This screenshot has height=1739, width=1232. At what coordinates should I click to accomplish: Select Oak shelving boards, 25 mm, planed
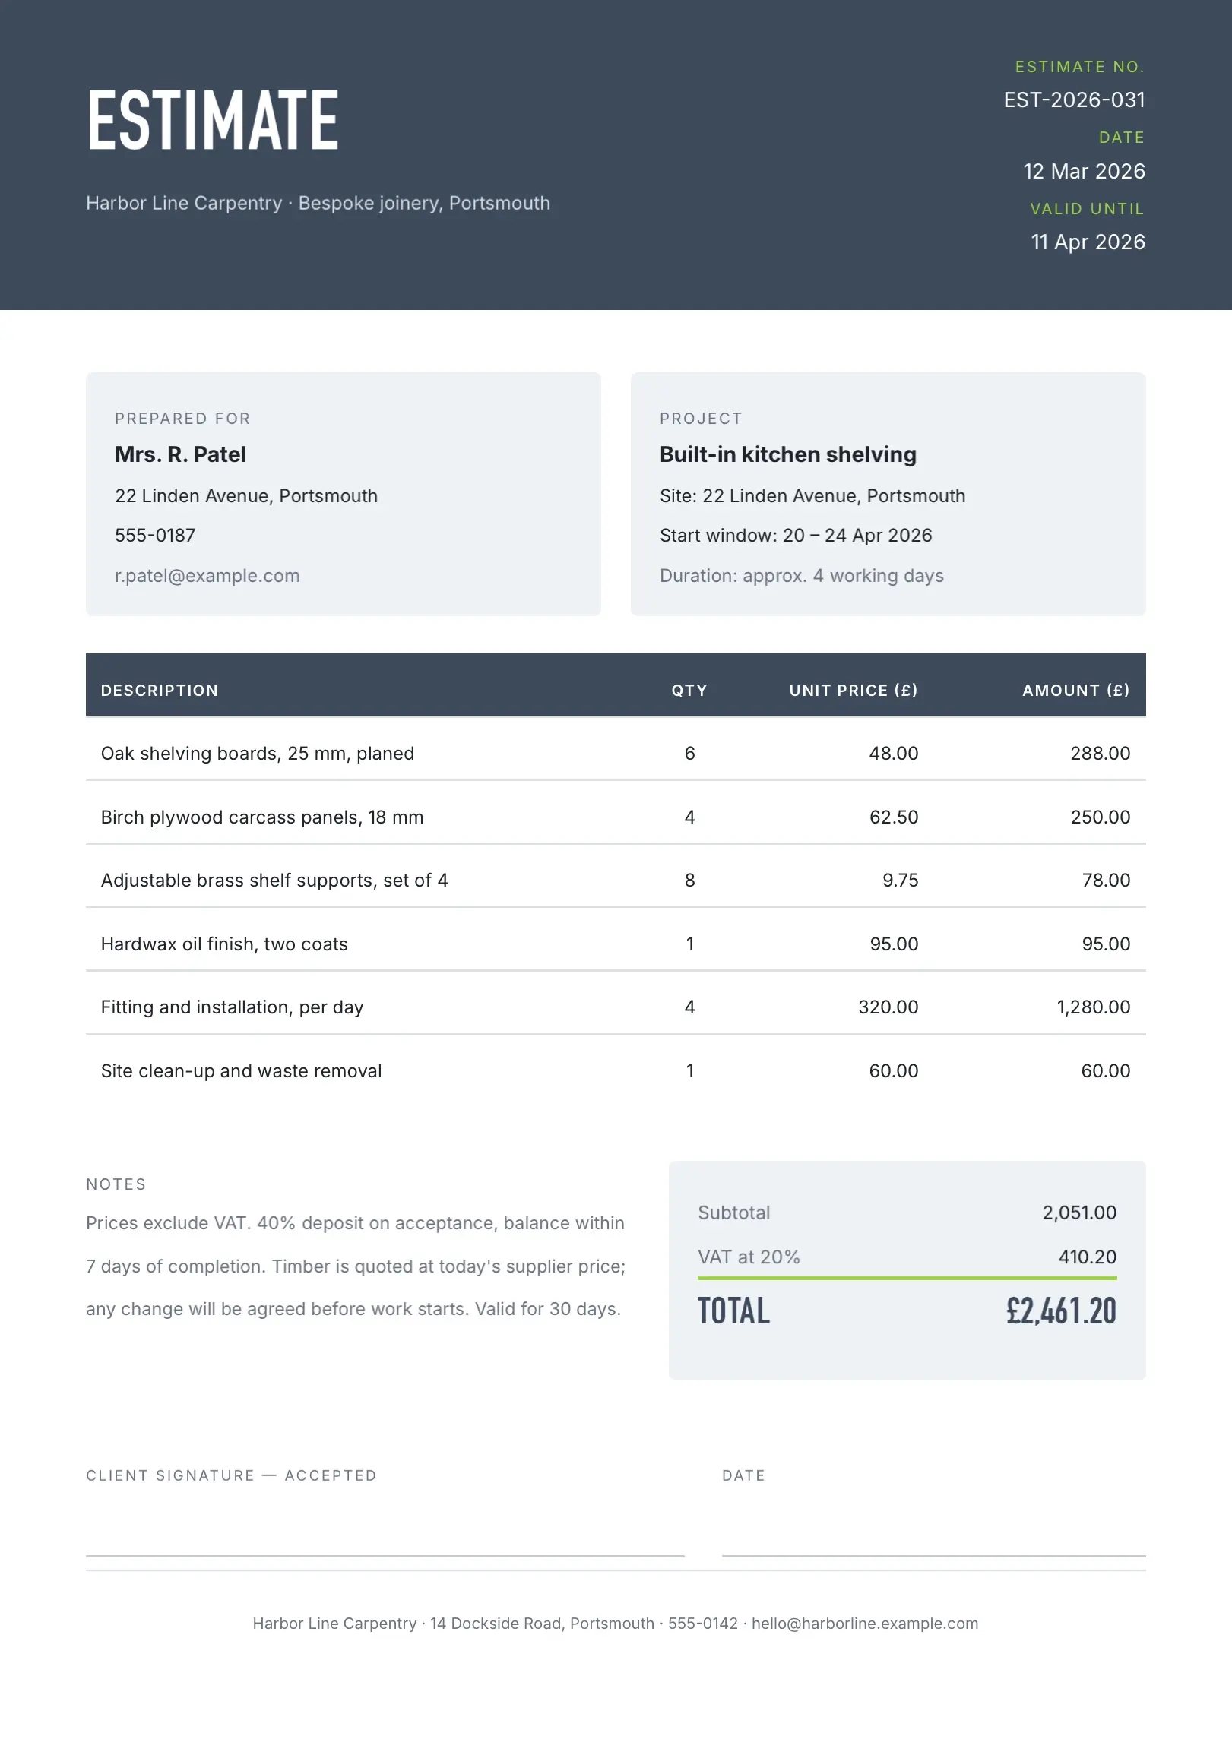pos(258,754)
